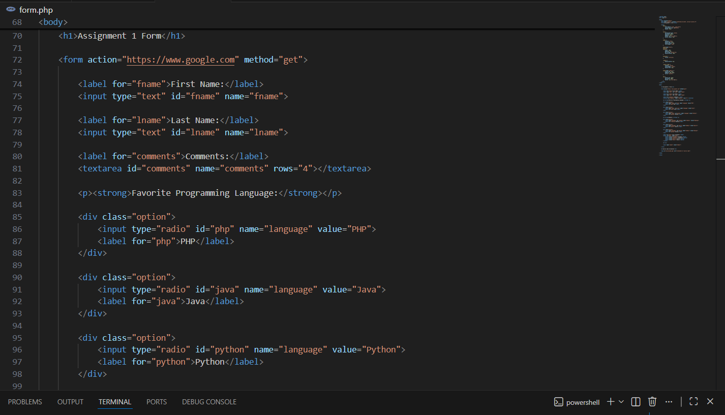Open the PORTS panel tab
Image resolution: width=725 pixels, height=415 pixels.
(x=157, y=402)
